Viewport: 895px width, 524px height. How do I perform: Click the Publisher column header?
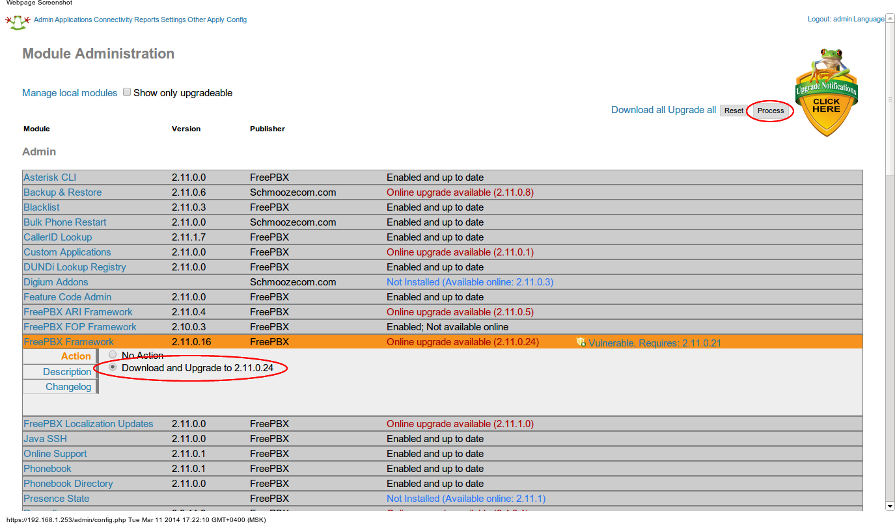pos(268,129)
